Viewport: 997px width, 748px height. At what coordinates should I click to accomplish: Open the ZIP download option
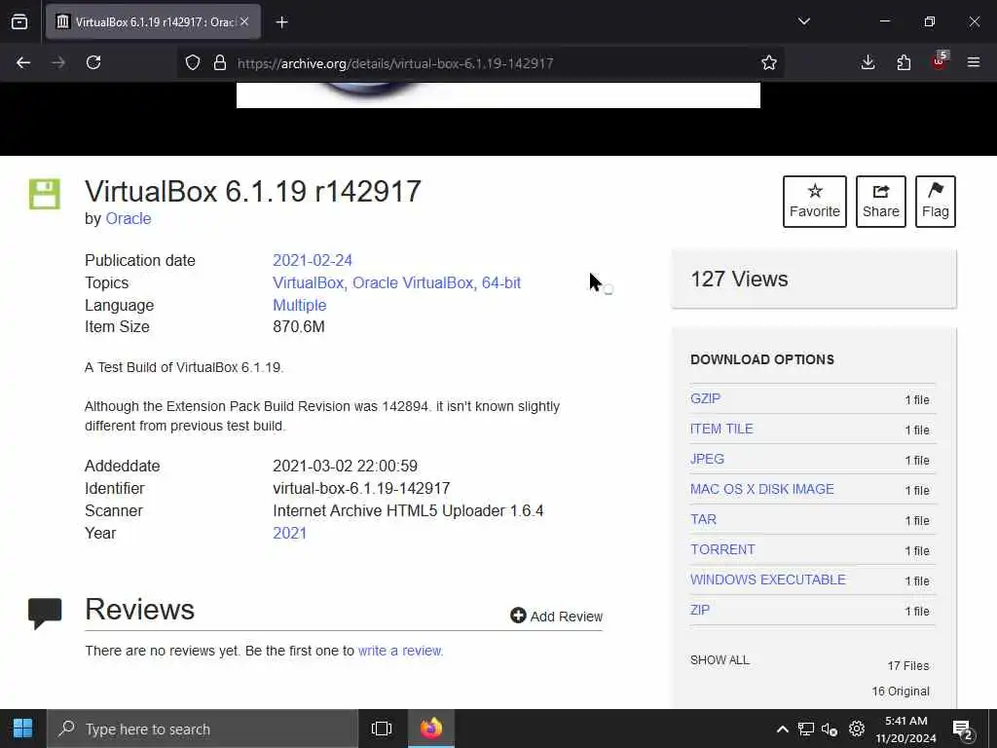(699, 610)
